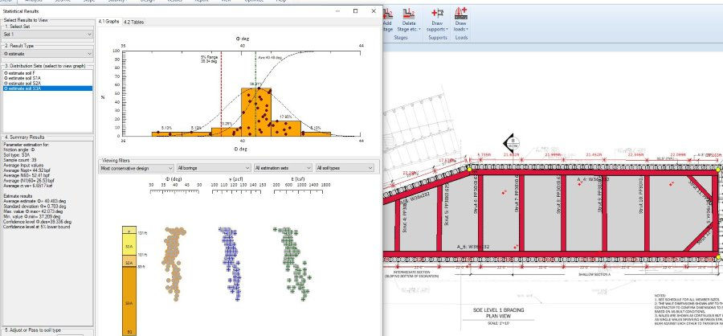Open the All borings filter dropdown
Image resolution: width=723 pixels, height=336 pixels.
[x=214, y=169]
